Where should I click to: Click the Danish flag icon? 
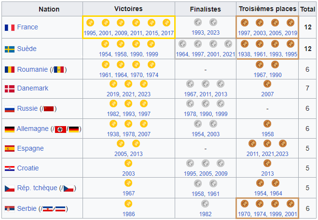coord(10,89)
